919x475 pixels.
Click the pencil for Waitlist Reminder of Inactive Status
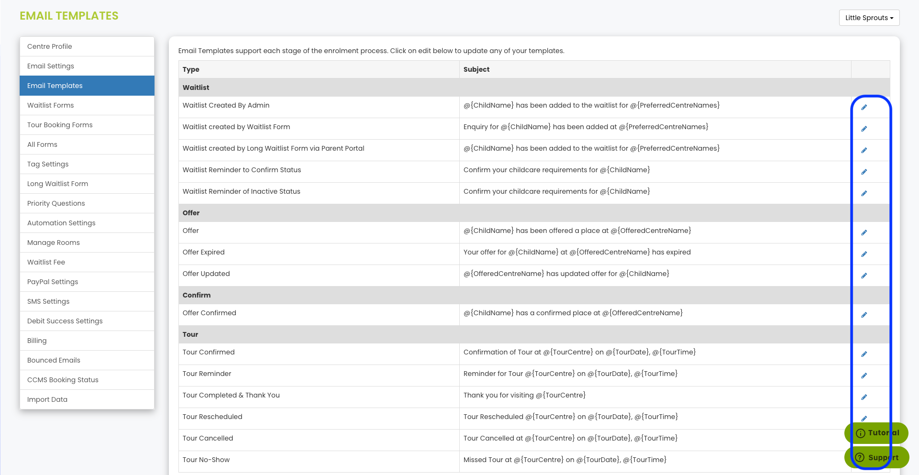tap(864, 193)
